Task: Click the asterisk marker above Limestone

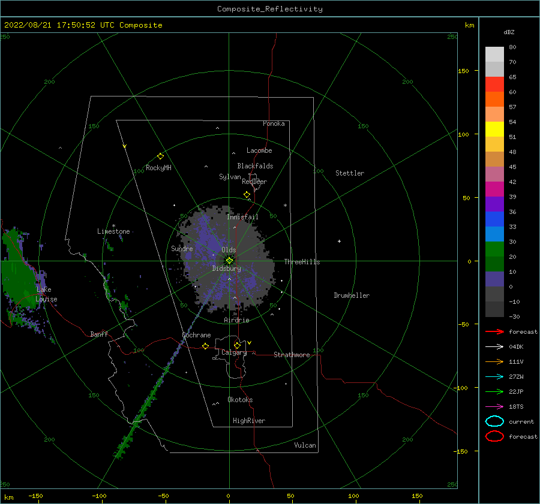Action: coord(113,226)
